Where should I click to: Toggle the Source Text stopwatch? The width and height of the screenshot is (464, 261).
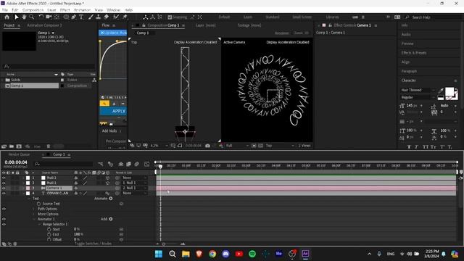tap(38, 204)
